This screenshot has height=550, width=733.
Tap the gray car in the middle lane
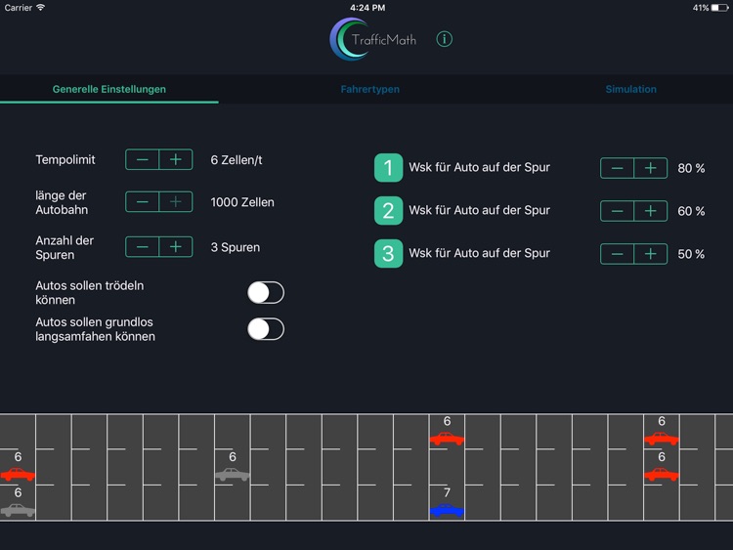[x=233, y=475]
